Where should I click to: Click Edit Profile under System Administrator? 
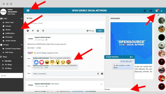click(11, 14)
